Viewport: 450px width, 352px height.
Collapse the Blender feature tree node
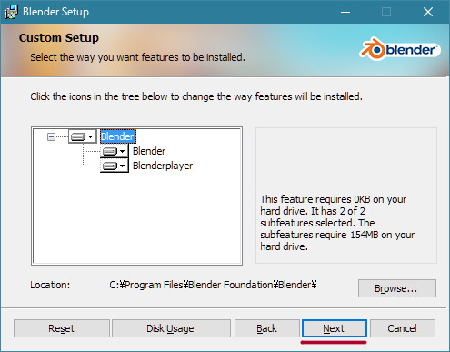51,137
